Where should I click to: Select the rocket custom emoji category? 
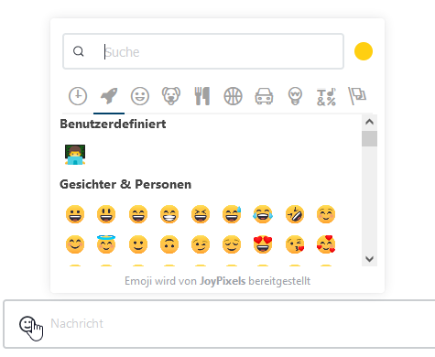(109, 96)
